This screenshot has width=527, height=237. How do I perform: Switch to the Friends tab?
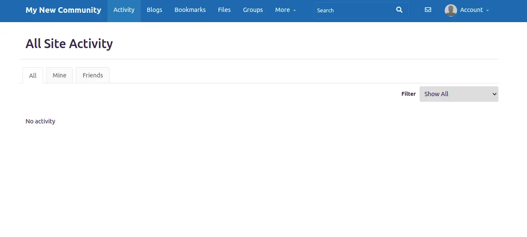tap(93, 75)
